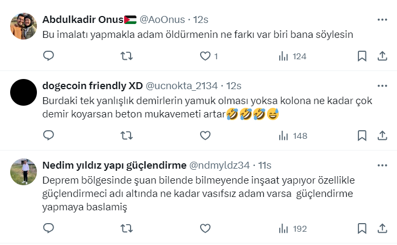
Task: Like dogecoin friendly XD's tweet
Action: 205,136
